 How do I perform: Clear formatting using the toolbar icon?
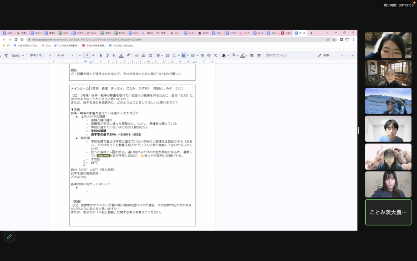coord(215,55)
